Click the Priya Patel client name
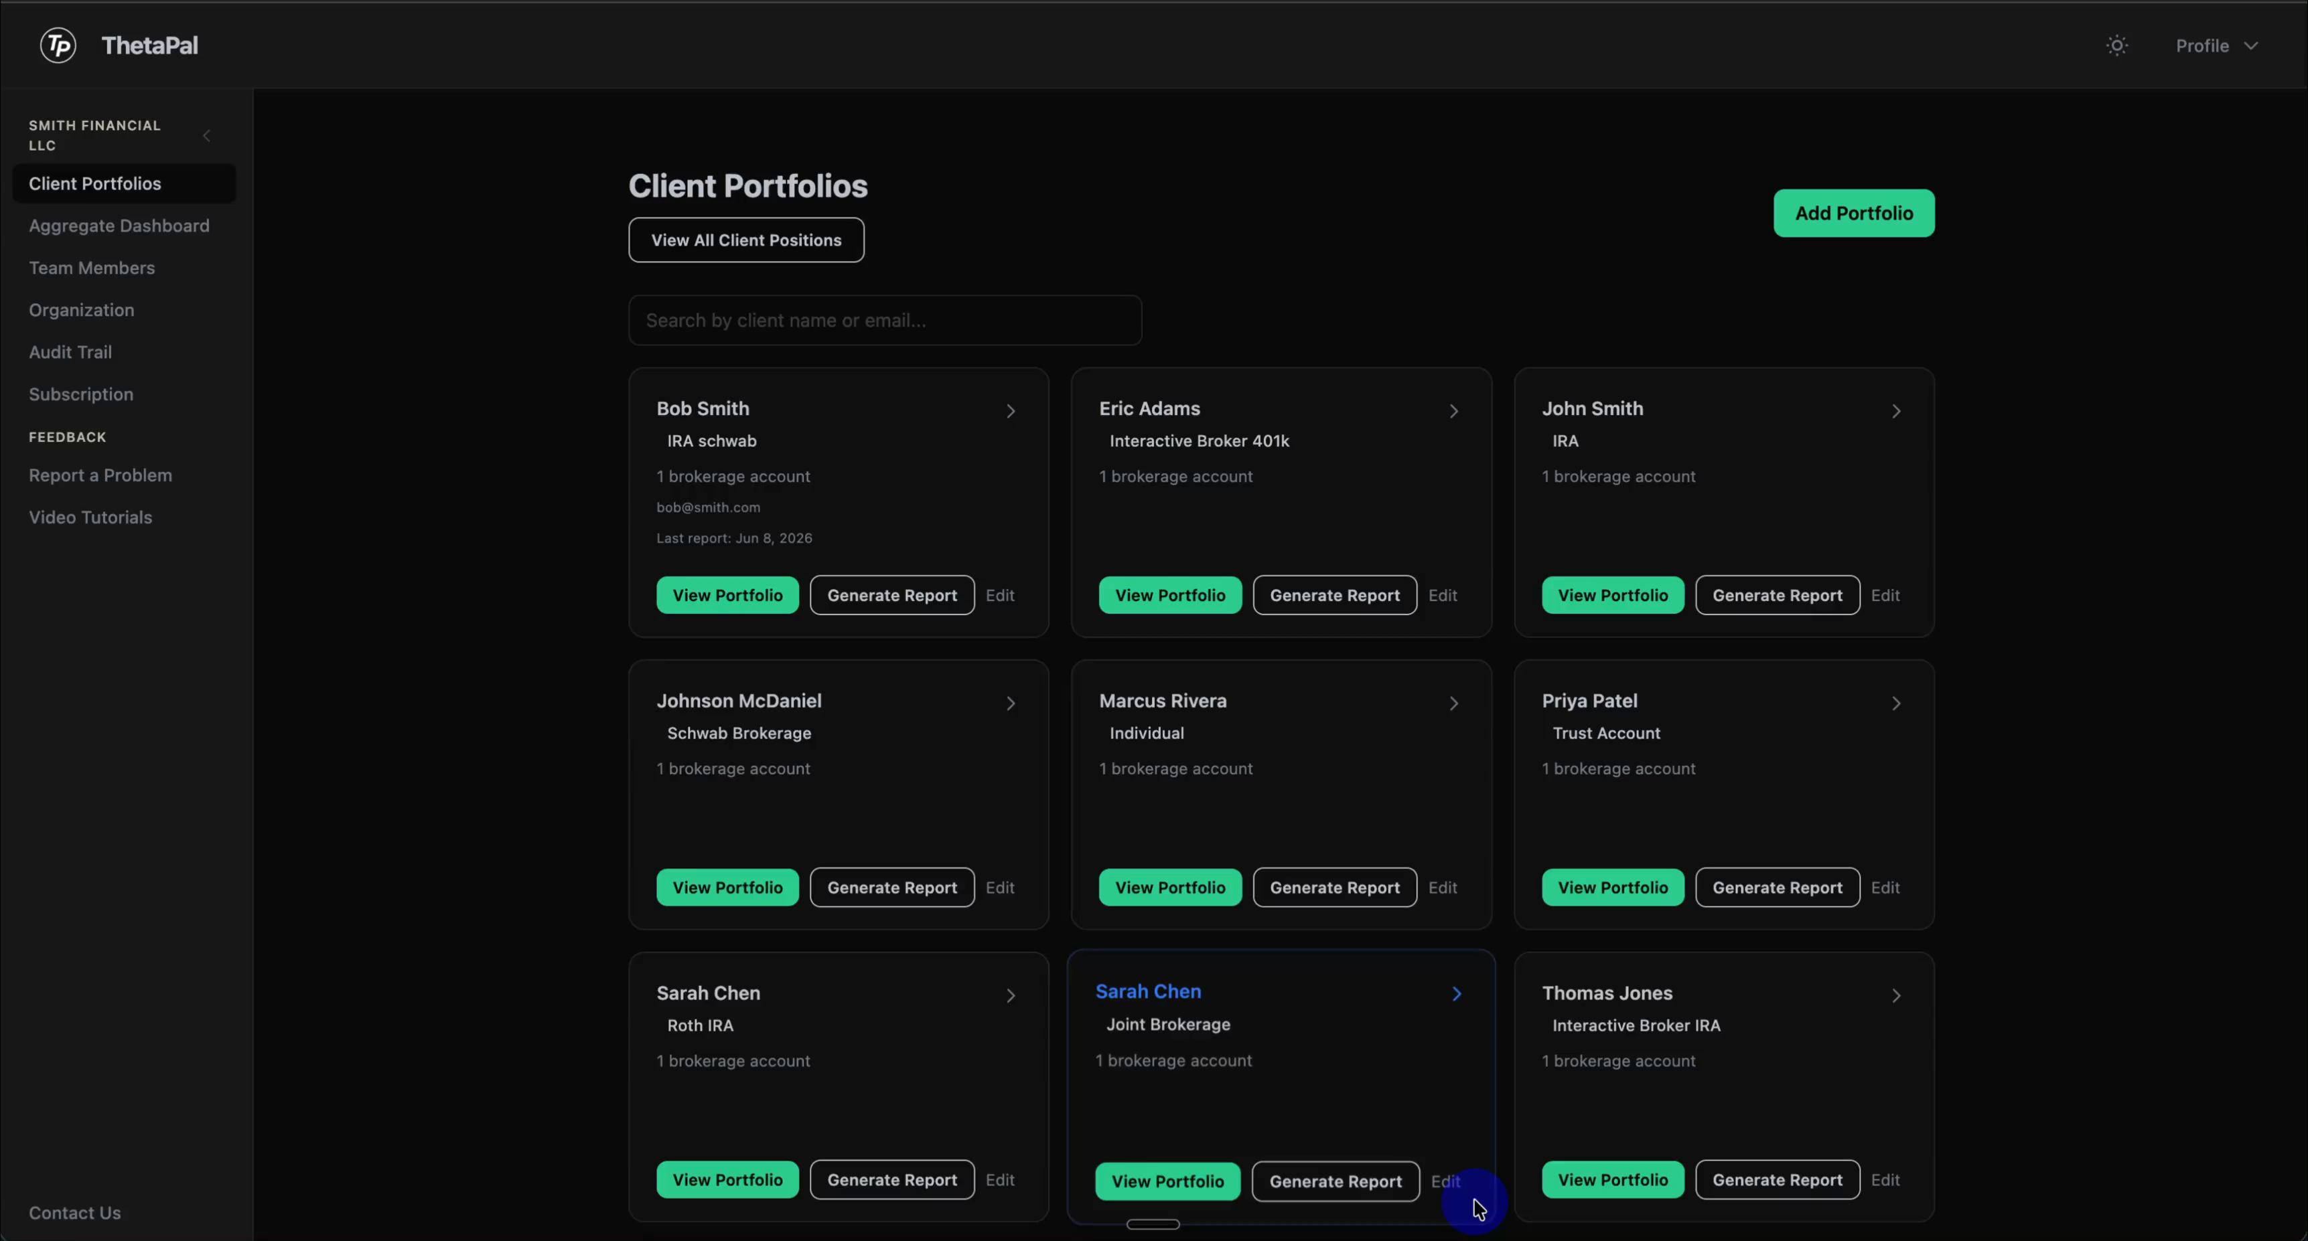 [x=1589, y=701]
